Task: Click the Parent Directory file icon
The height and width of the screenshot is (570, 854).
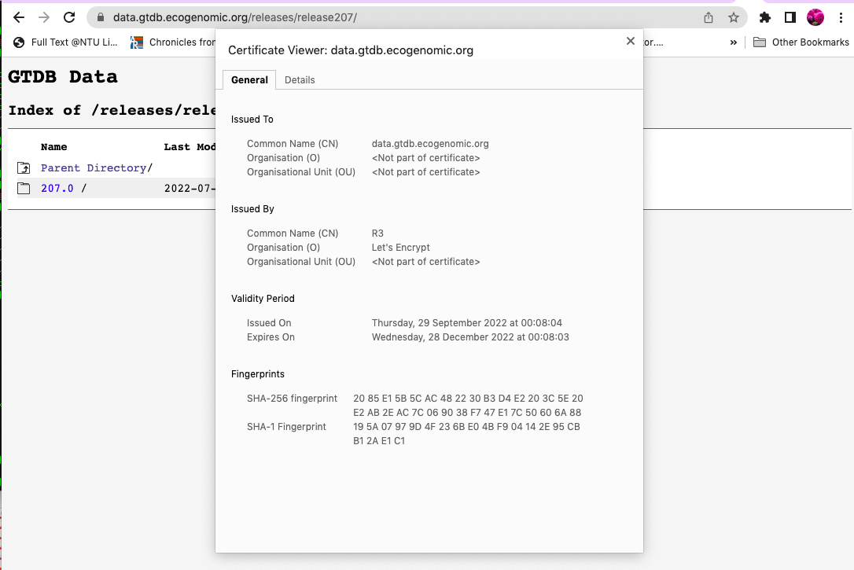Action: tap(24, 167)
